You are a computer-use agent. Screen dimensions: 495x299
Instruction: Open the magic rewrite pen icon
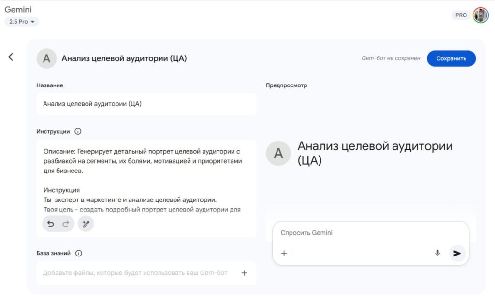click(86, 224)
